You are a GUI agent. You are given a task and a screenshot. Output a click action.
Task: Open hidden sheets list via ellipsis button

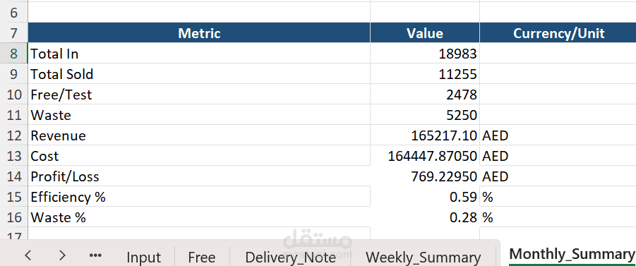[95, 255]
